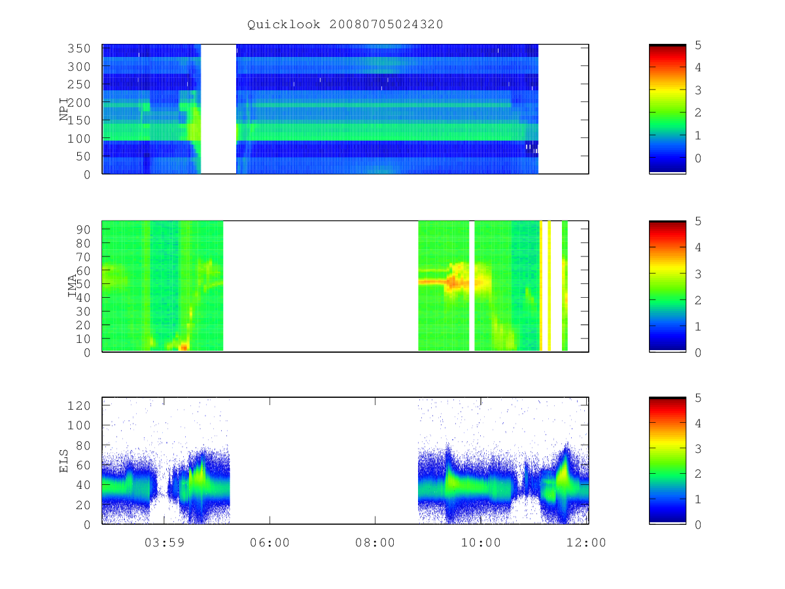Click the IMA panel color scale bar
The width and height of the screenshot is (785, 589).
click(667, 286)
